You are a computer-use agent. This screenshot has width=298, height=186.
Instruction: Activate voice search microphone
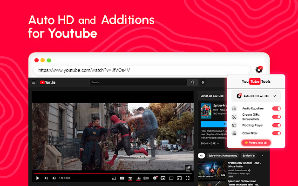click(x=203, y=82)
